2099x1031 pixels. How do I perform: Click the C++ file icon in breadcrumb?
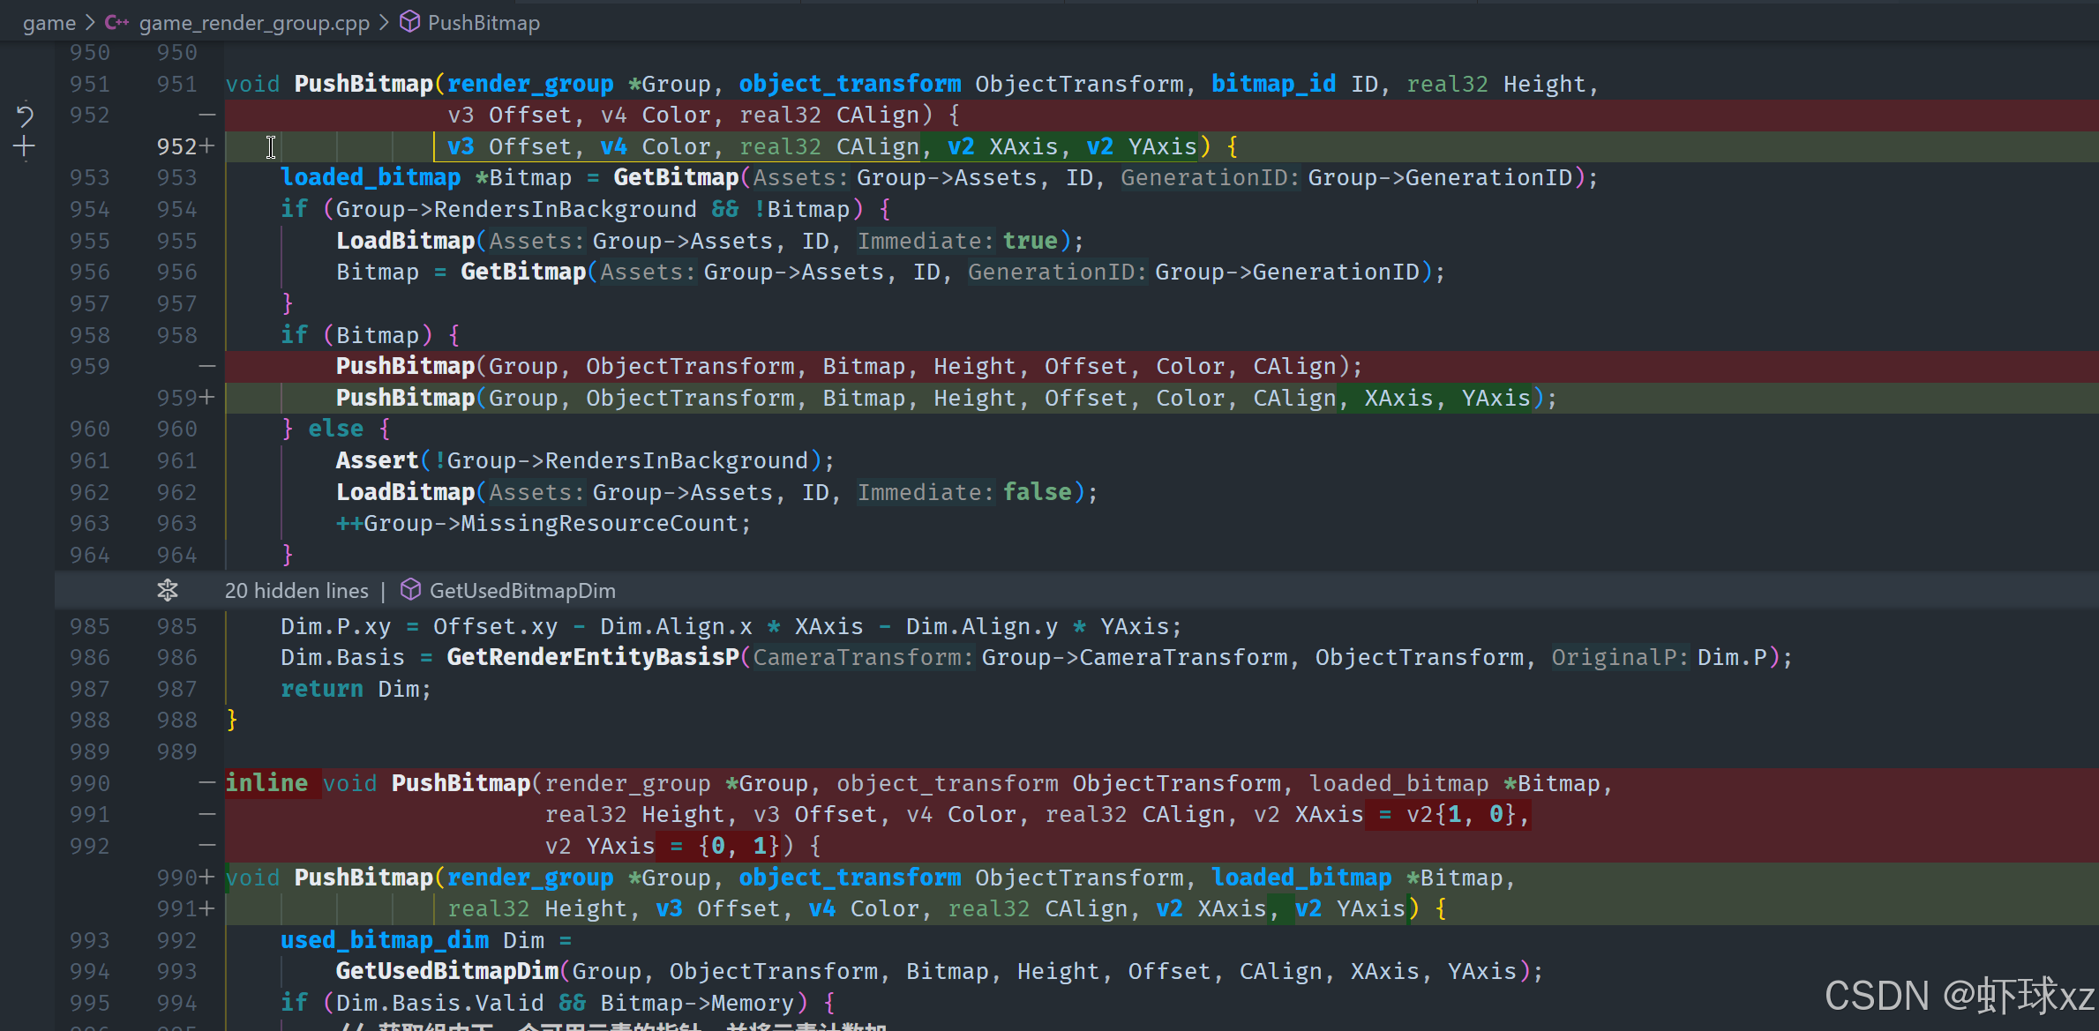coord(116,23)
